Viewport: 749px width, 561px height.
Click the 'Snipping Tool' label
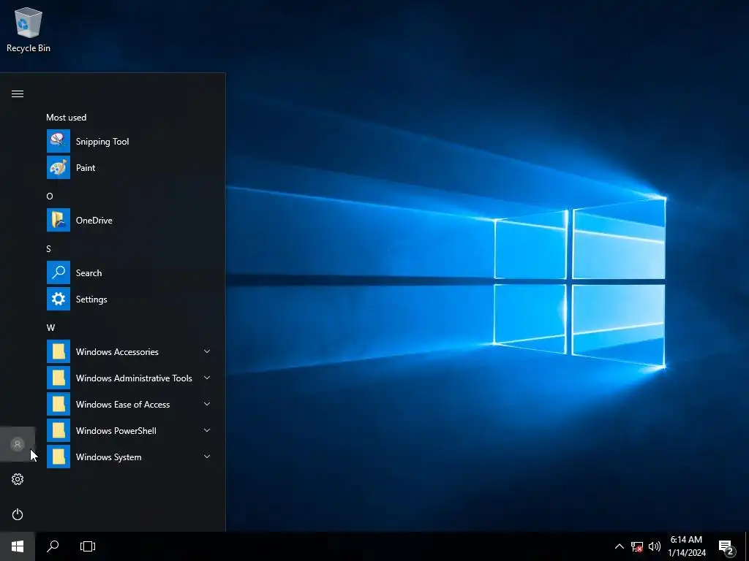[x=102, y=142]
